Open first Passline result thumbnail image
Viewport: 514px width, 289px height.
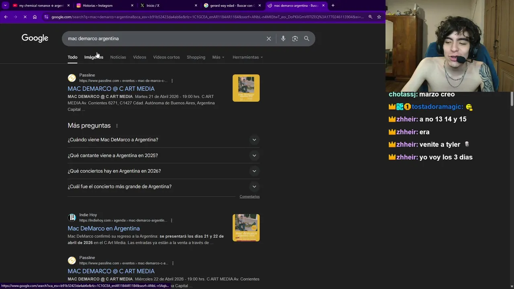point(246,88)
